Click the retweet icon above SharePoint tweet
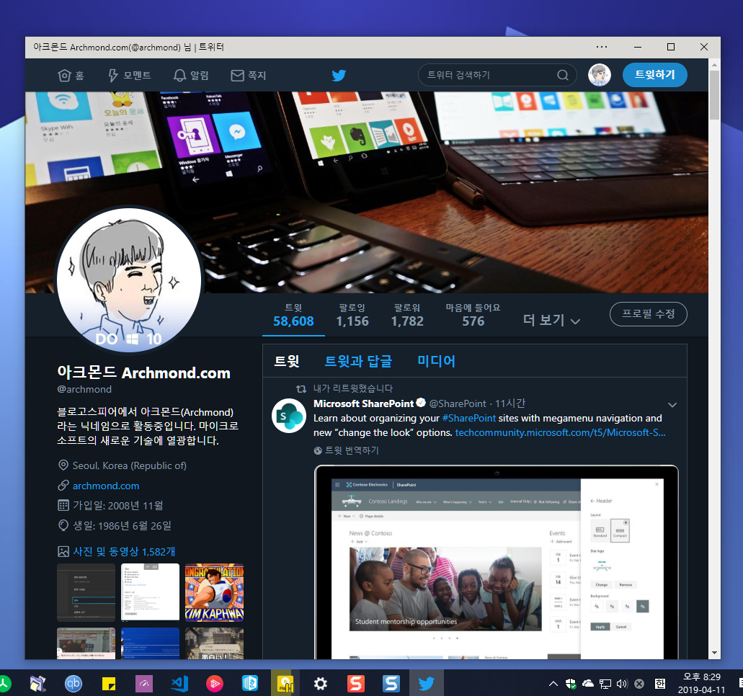743x696 pixels. pos(301,388)
